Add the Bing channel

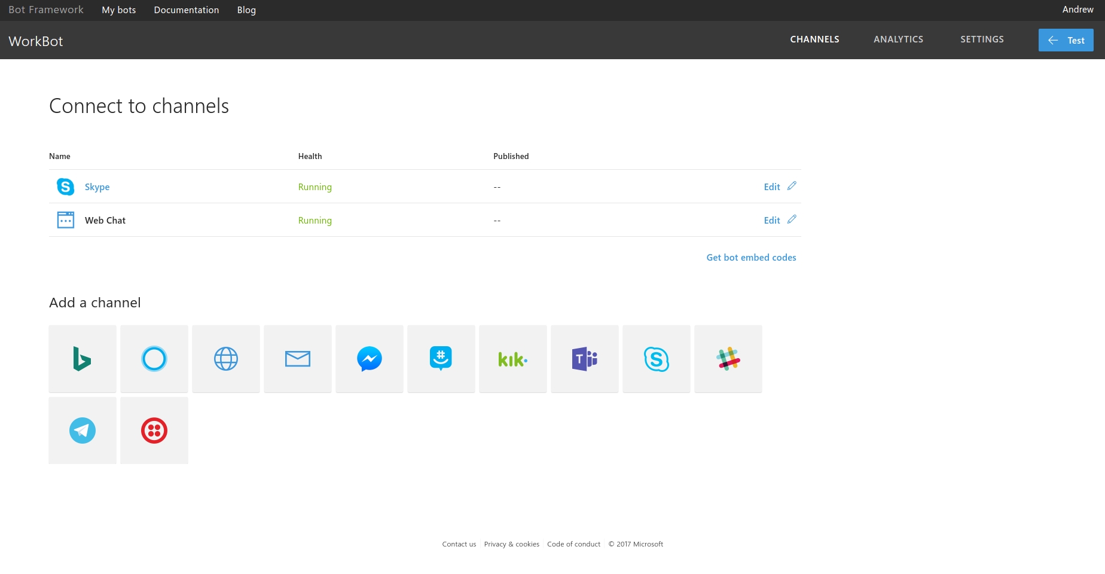coord(83,359)
